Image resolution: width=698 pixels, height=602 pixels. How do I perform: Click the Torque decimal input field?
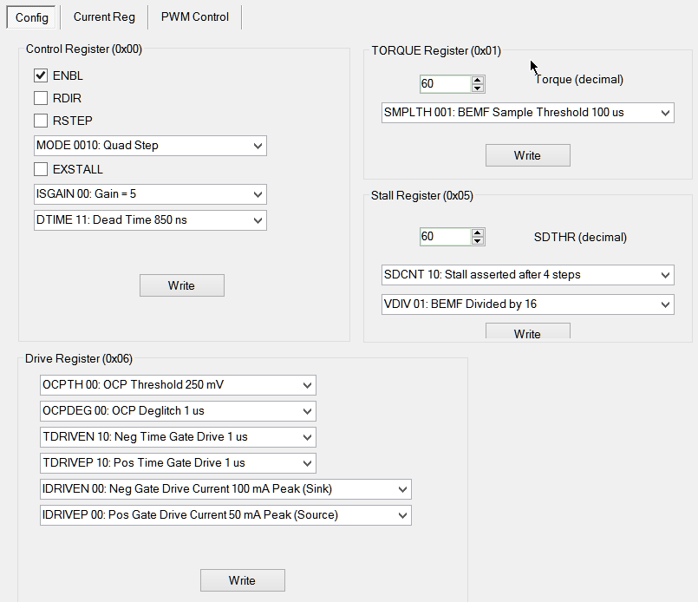[445, 84]
